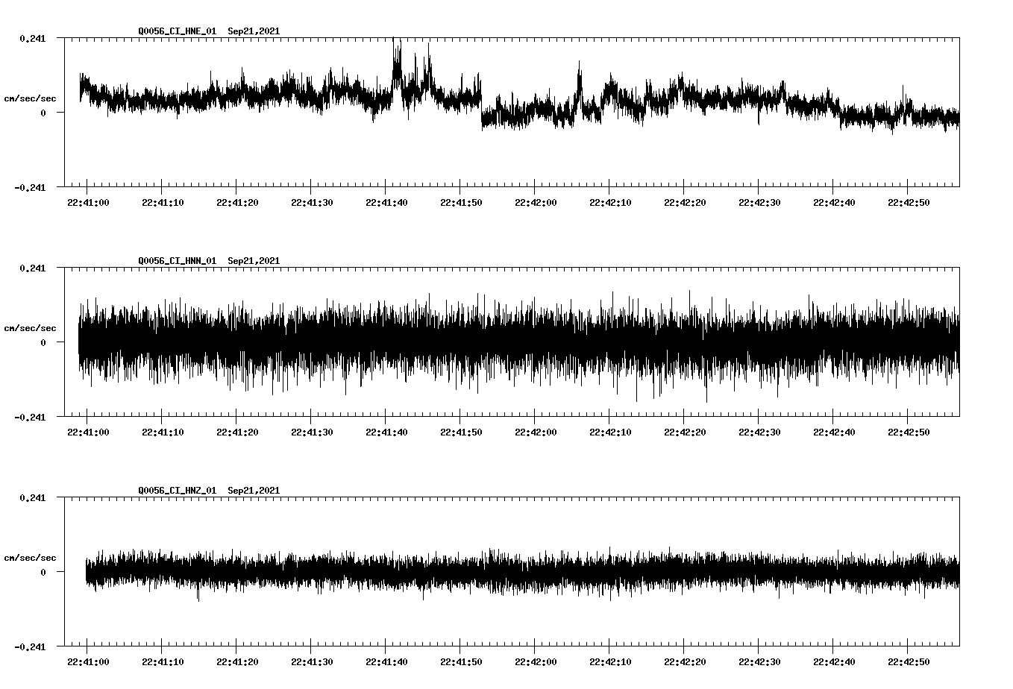Screen dimensions: 1013x689
Task: Click 22:41:50 time label under HNE plot
Action: tap(461, 202)
